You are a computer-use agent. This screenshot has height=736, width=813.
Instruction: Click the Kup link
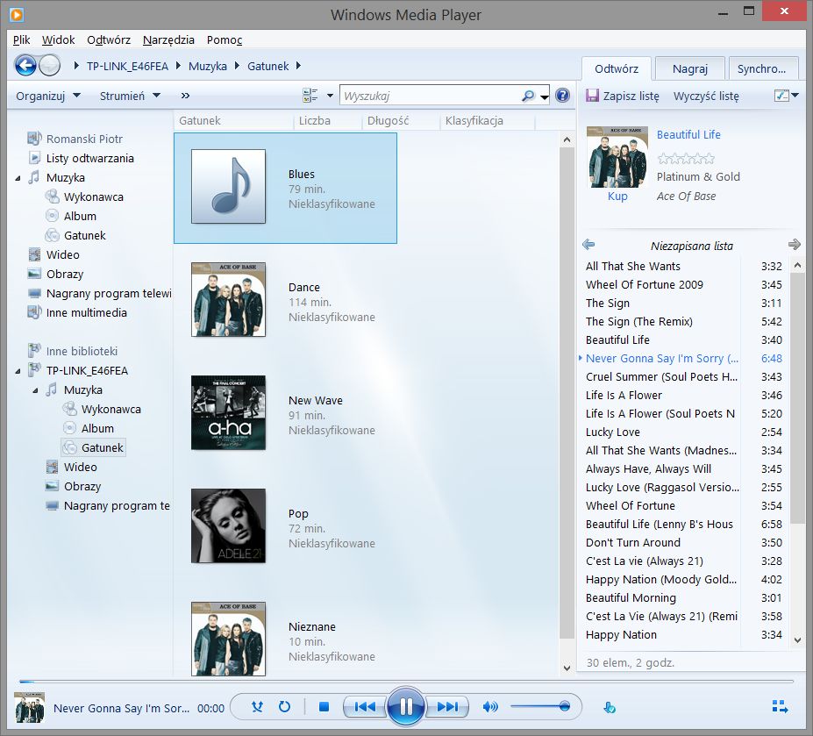[617, 196]
